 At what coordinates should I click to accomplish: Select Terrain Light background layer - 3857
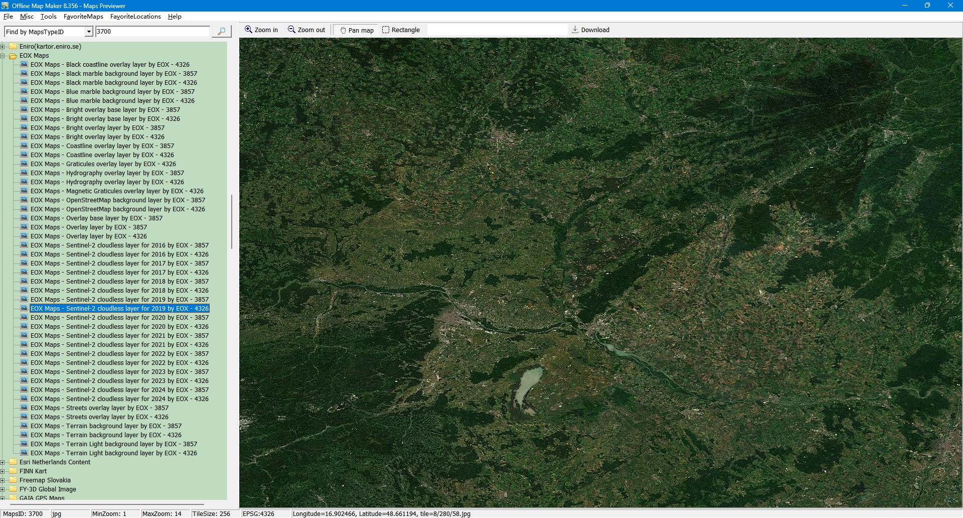point(113,444)
